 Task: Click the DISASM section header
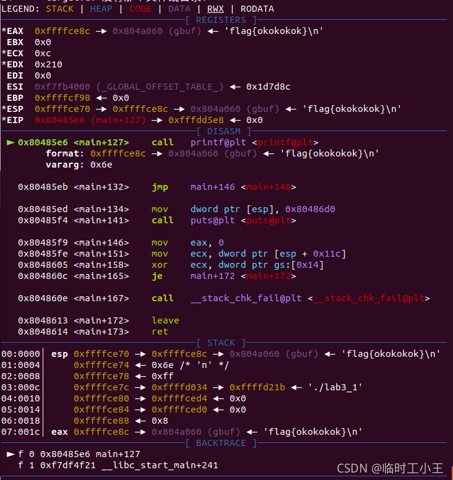(223, 131)
